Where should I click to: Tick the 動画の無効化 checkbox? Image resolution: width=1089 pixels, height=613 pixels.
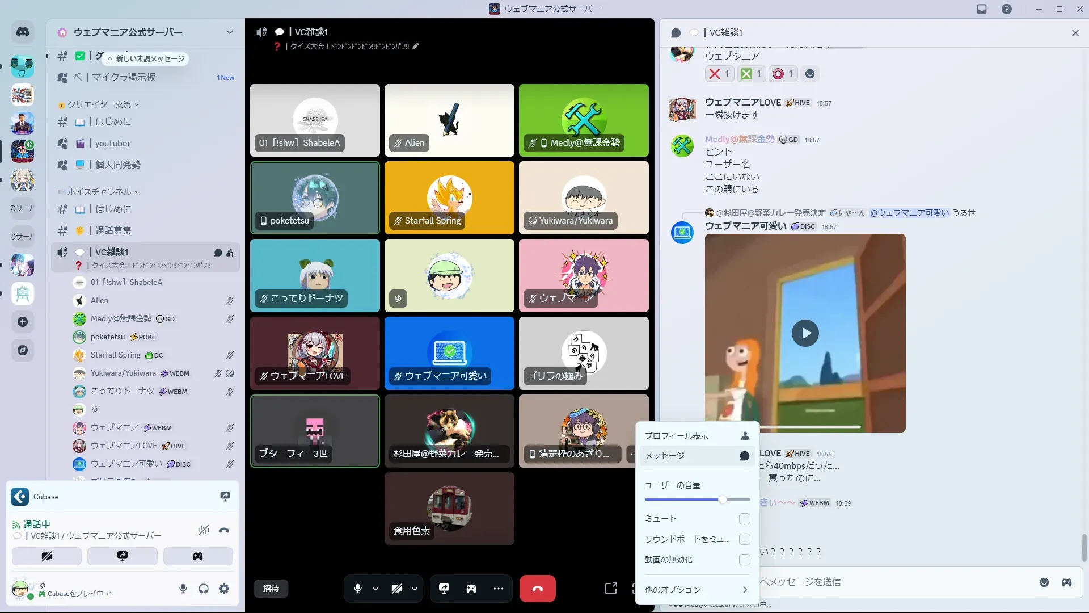(745, 560)
